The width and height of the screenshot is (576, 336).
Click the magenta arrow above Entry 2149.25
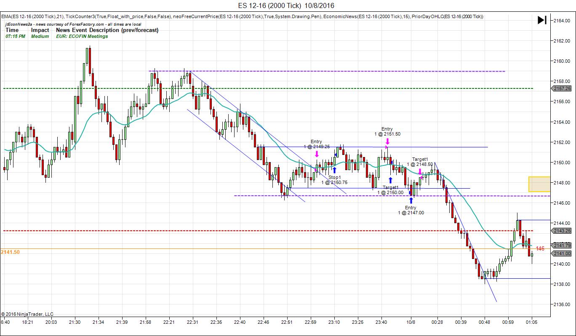tap(317, 154)
